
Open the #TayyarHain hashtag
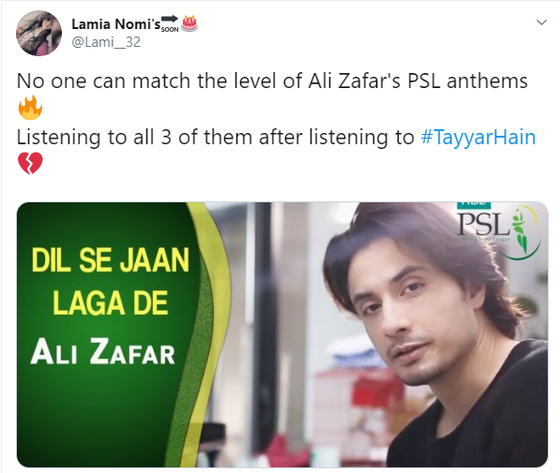click(478, 138)
